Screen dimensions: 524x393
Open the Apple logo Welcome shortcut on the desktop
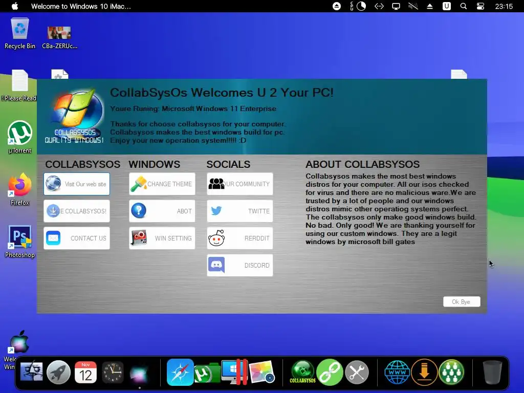pyautogui.click(x=18, y=343)
